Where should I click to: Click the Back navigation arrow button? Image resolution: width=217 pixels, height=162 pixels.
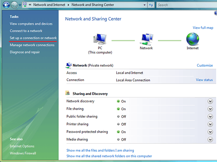point(6,5)
